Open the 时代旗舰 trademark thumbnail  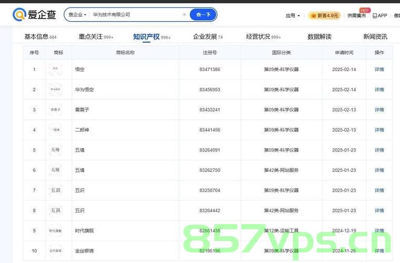[55, 230]
